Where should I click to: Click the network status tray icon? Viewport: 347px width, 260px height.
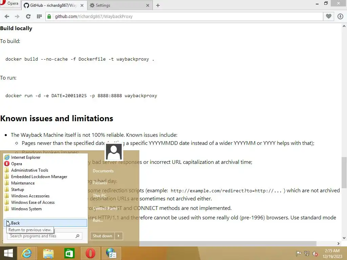307,253
